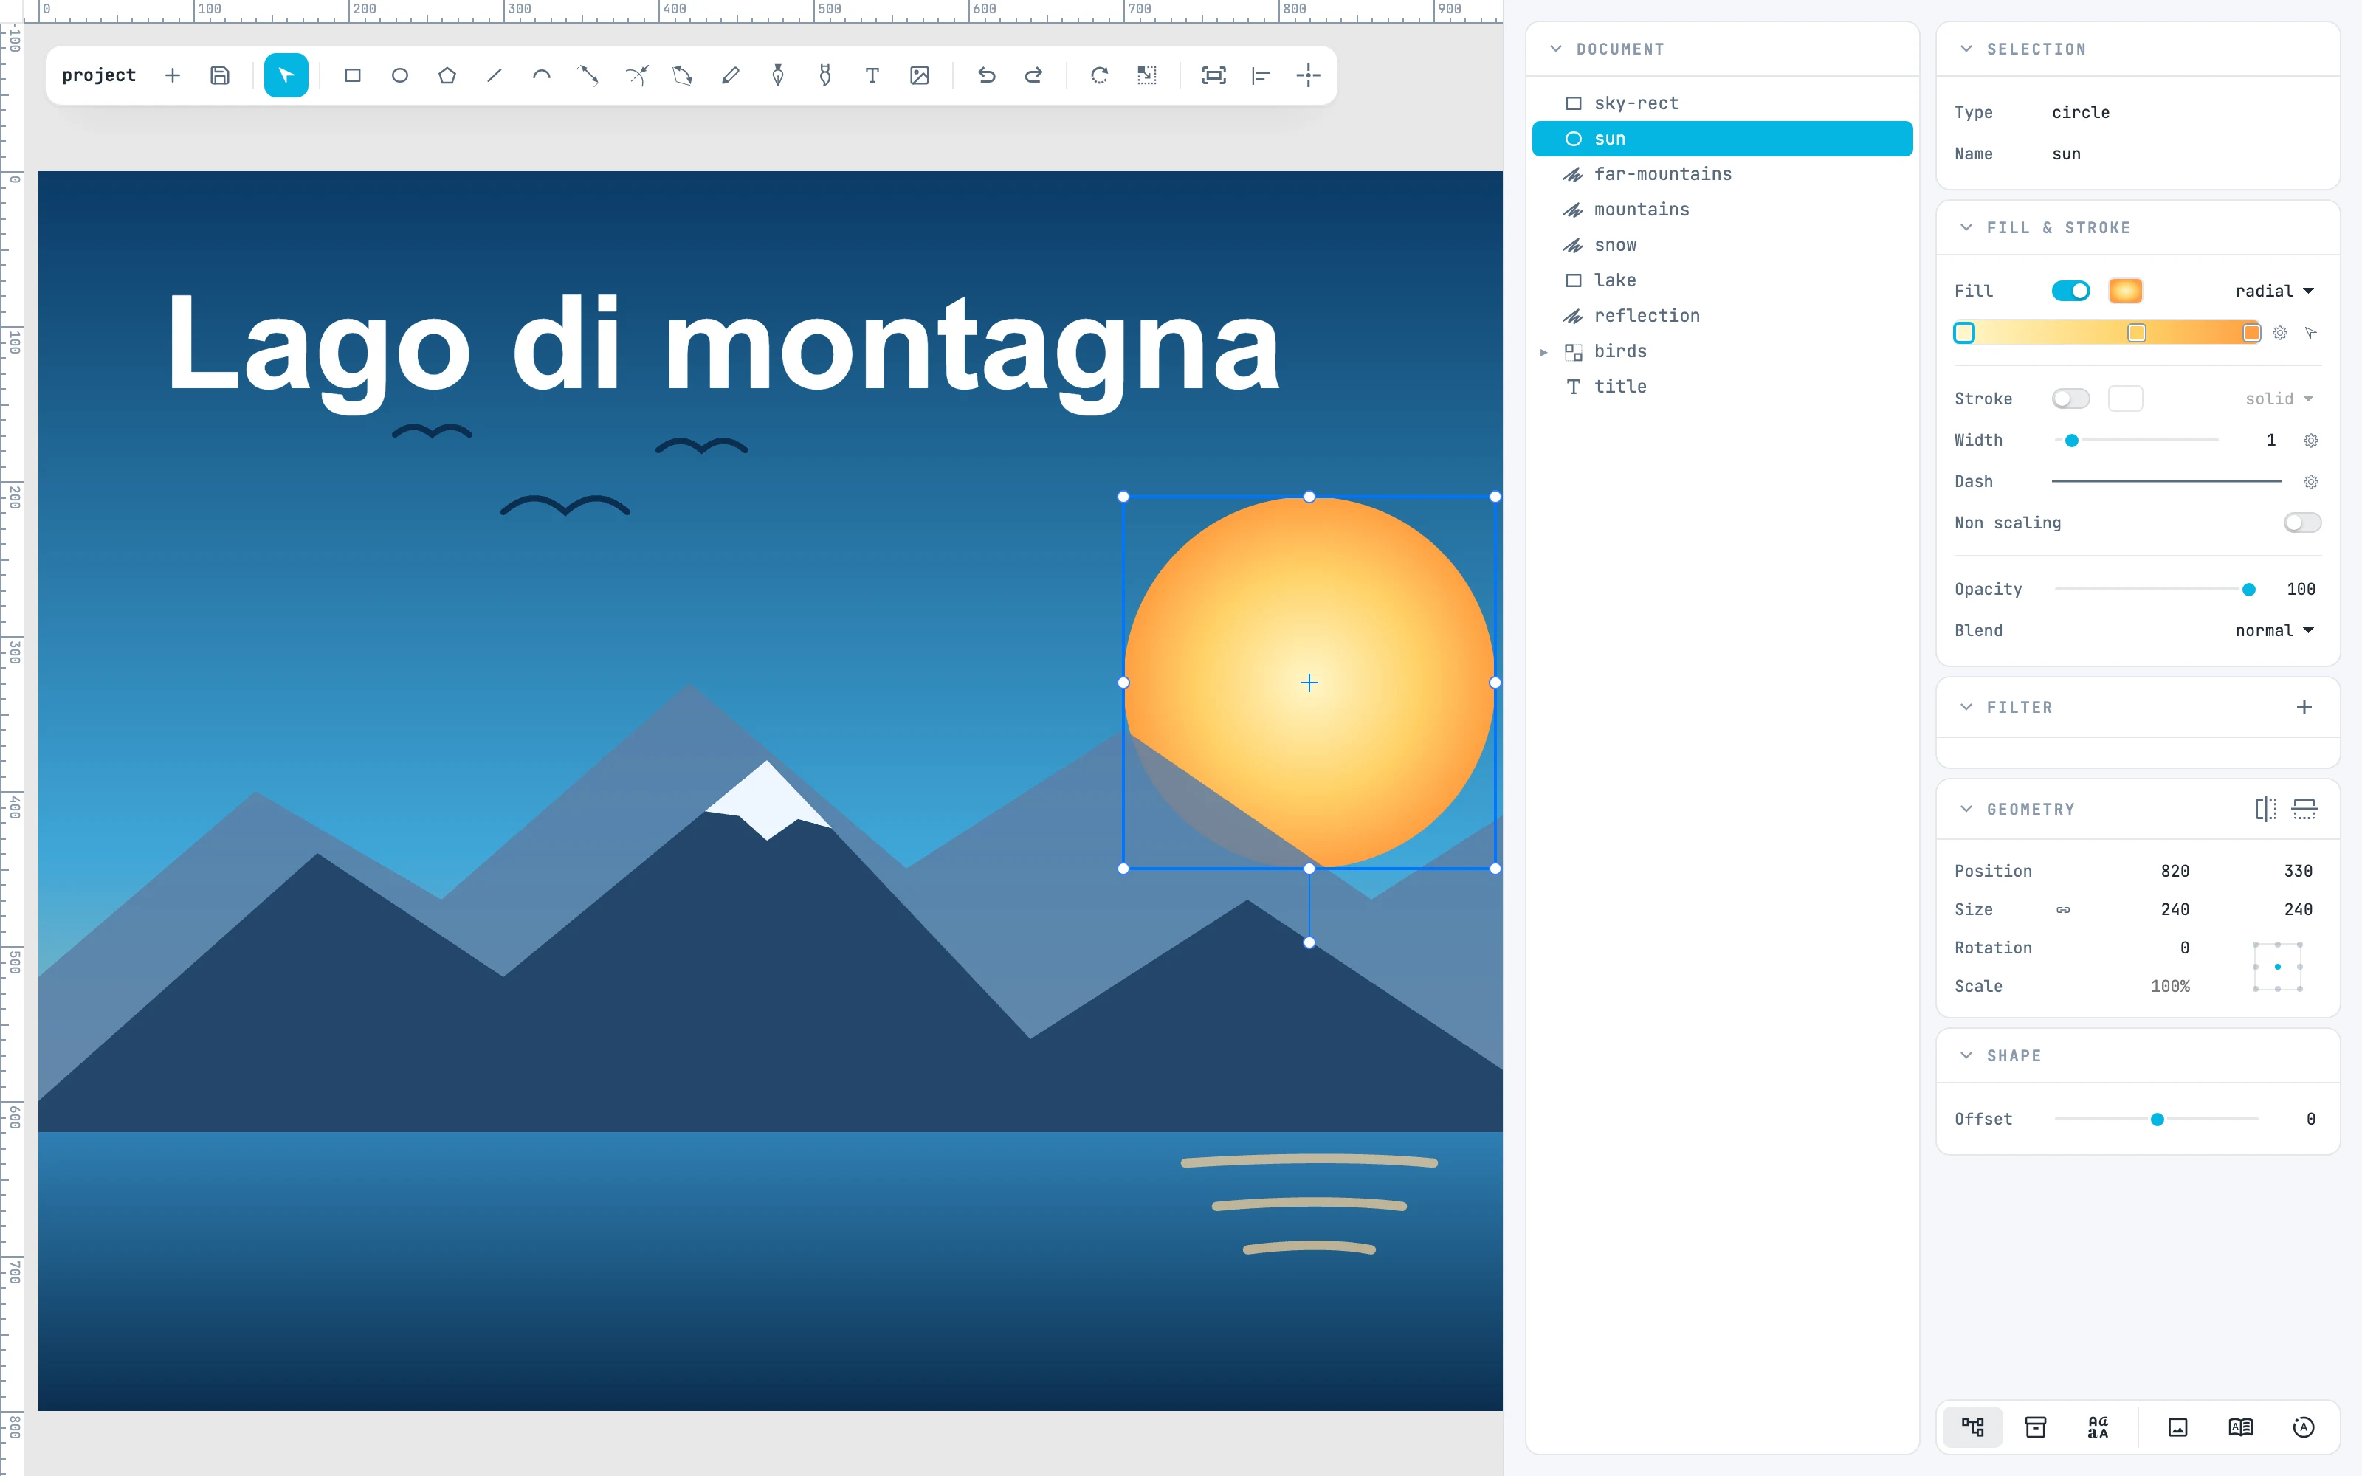Collapse the Fill & Stroke section

[1966, 227]
